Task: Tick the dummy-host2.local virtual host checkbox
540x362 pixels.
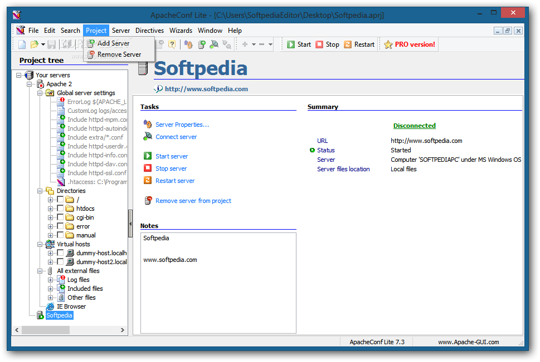Action: point(60,262)
